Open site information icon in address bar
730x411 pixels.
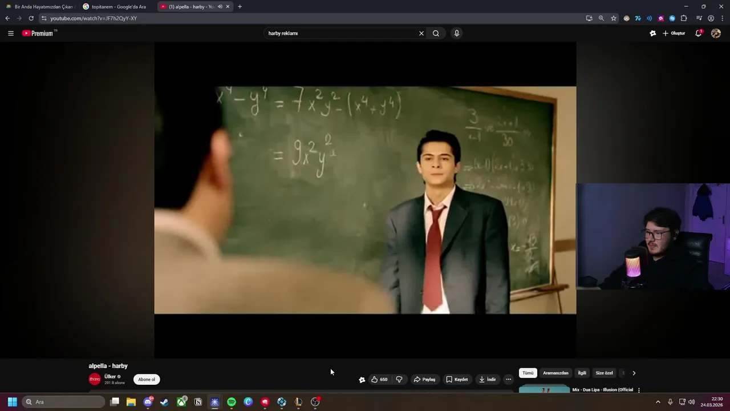click(44, 18)
